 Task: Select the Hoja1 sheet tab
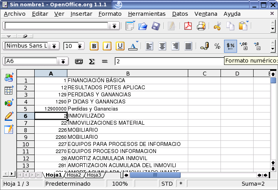click(x=54, y=175)
